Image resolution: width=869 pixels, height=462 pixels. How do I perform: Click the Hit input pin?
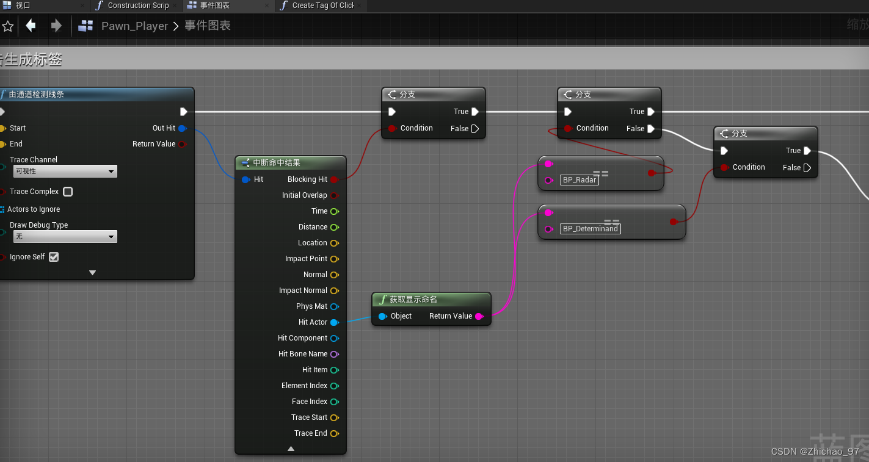245,179
